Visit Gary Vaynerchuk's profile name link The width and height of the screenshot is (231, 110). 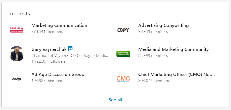click(49, 49)
